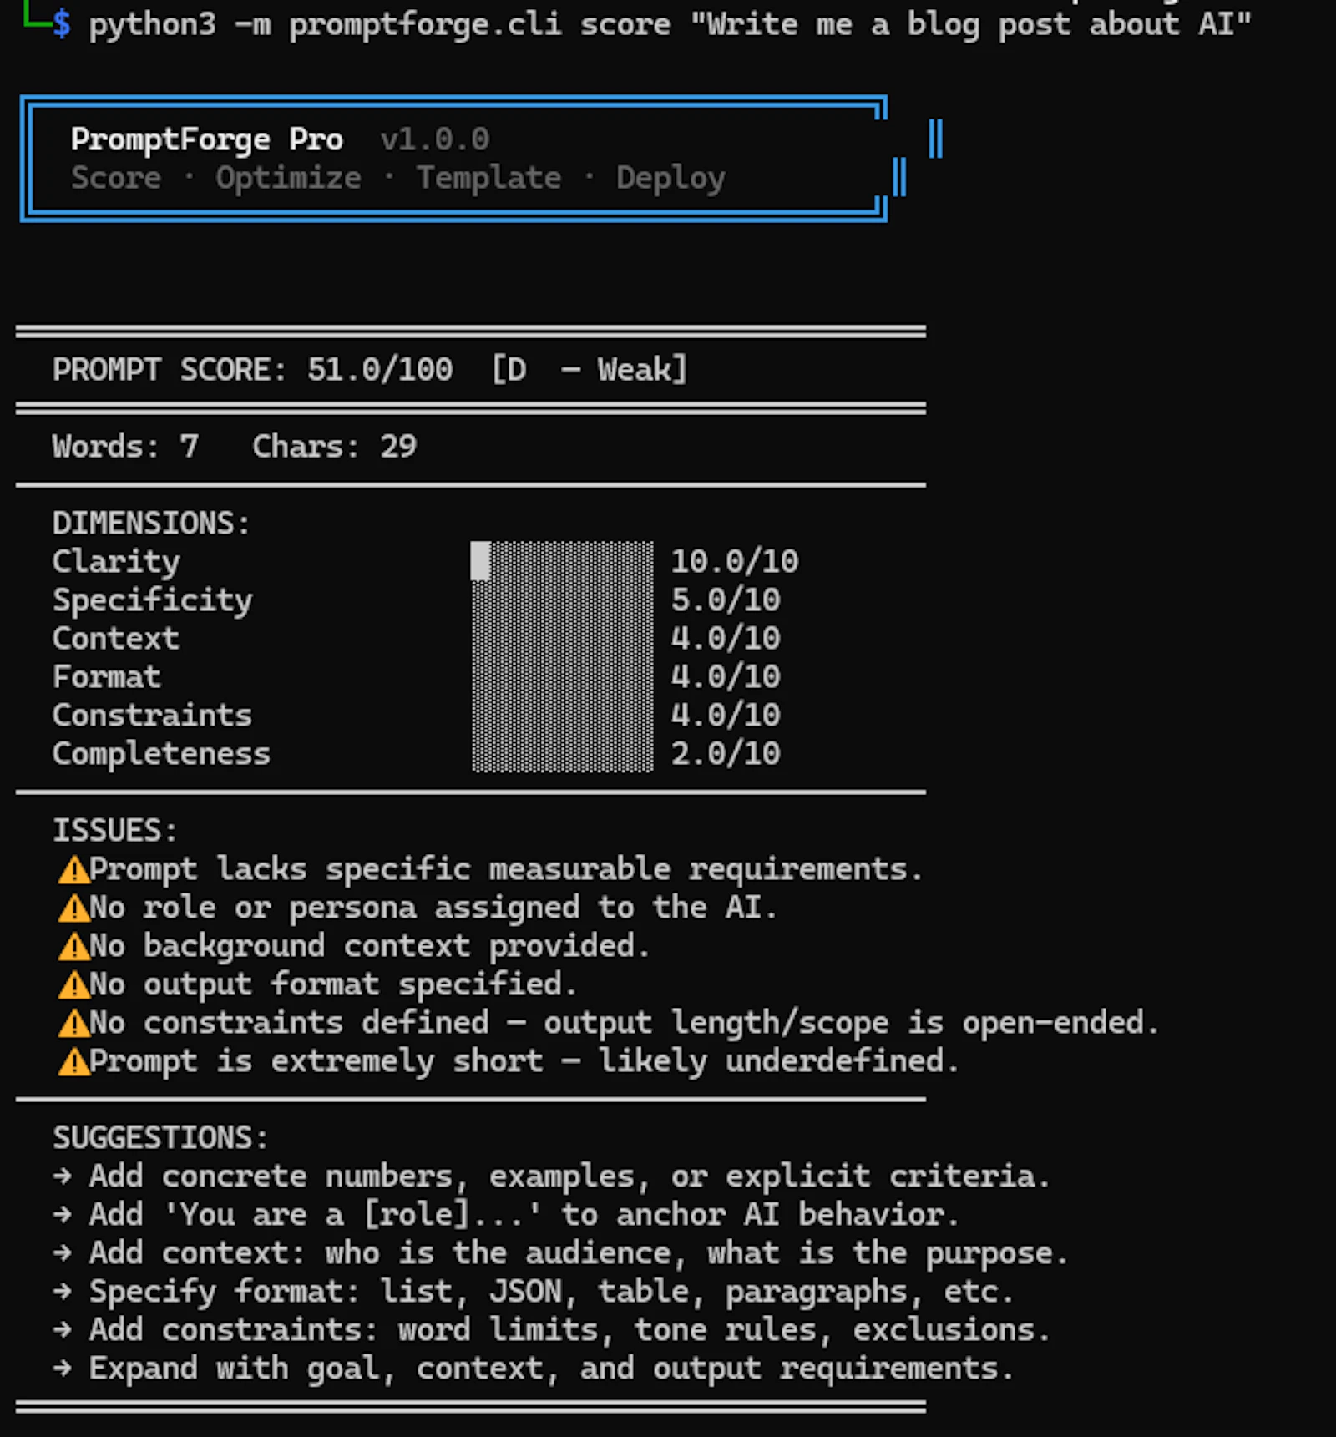Click warning icon beside 'Prompt lacks specific'
This screenshot has height=1437, width=1336.
73,870
